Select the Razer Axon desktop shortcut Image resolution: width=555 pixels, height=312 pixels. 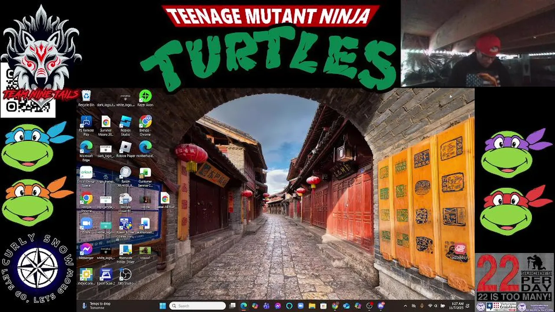click(145, 98)
